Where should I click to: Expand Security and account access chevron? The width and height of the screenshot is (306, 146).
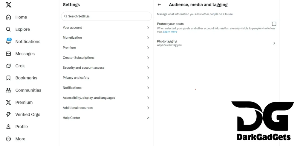pos(148,68)
